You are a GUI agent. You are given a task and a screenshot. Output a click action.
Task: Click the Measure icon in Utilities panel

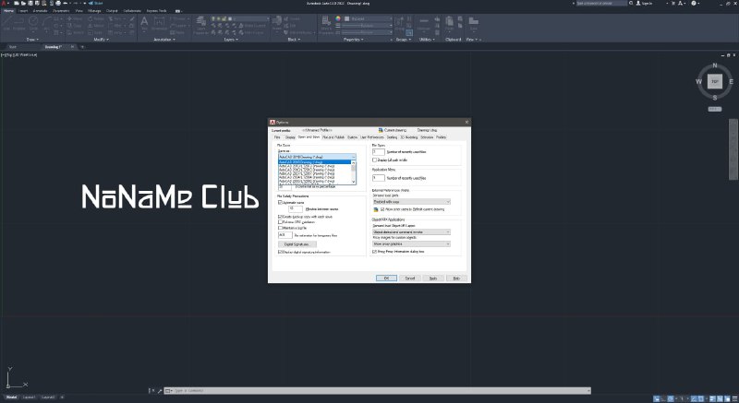pyautogui.click(x=424, y=23)
